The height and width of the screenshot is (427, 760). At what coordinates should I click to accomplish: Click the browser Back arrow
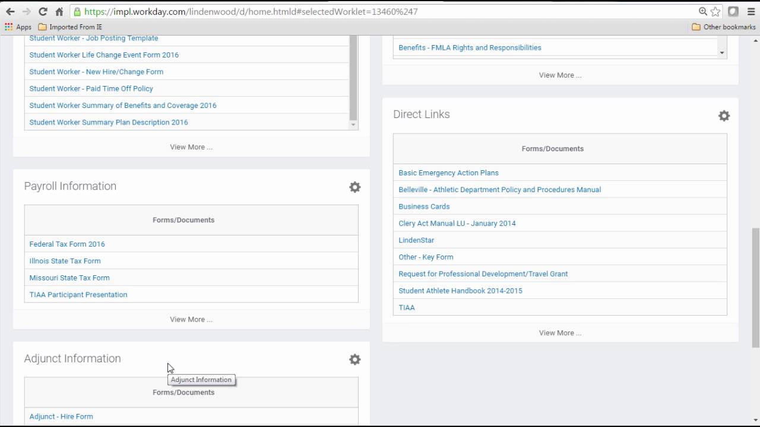10,11
